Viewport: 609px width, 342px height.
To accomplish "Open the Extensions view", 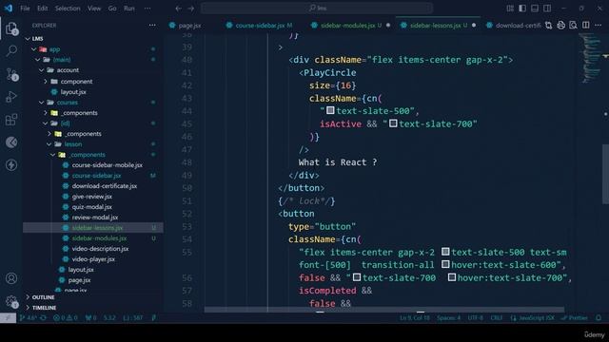I will [x=11, y=120].
